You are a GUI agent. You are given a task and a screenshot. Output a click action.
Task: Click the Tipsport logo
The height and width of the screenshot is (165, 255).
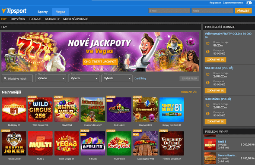[x=14, y=11]
